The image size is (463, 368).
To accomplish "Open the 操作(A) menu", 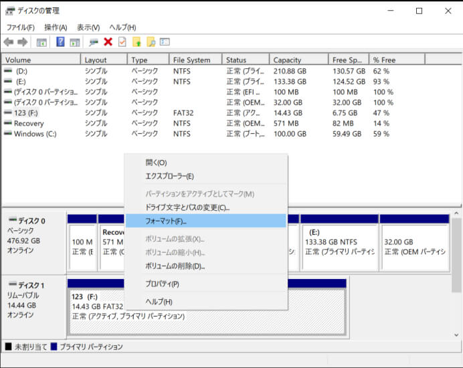I will coord(56,27).
